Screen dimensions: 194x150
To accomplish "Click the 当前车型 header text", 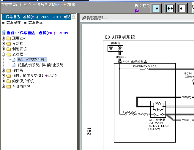I will [x=38, y=4].
